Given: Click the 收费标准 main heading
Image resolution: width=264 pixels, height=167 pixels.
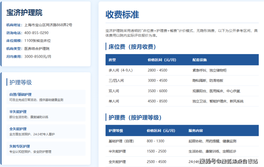Looking at the screenshot, I should click(x=122, y=15).
